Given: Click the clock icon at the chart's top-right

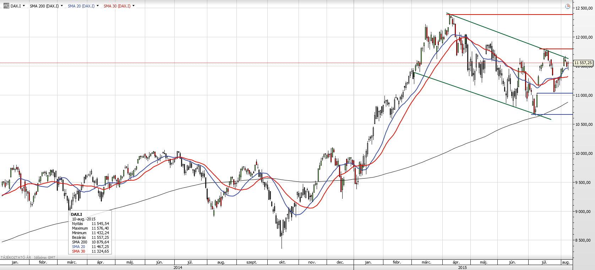Looking at the screenshot, I should tap(568, 6).
